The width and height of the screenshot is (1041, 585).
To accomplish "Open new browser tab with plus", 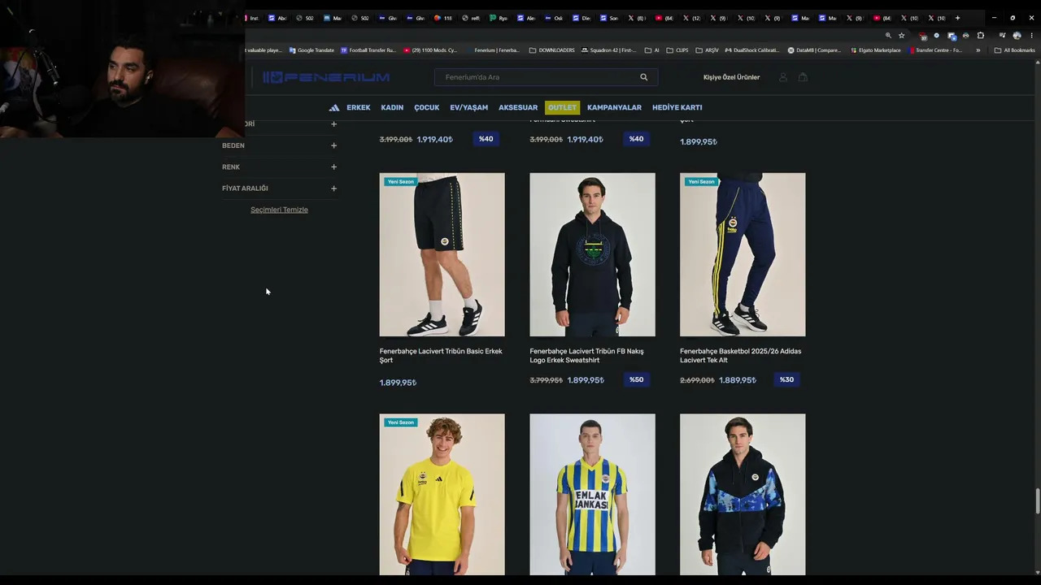I will [x=957, y=18].
